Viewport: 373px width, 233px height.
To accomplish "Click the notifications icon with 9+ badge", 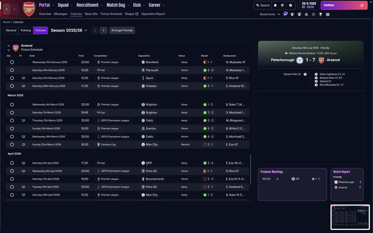I will click(x=285, y=14).
